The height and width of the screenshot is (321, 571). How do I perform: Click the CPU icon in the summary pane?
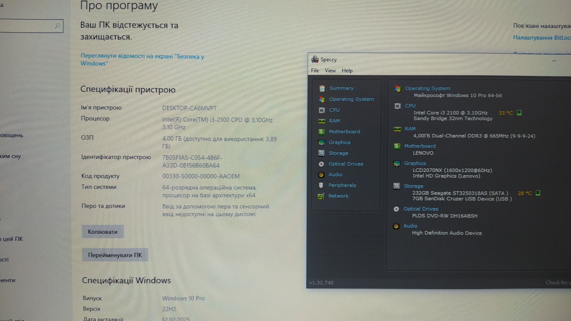tap(397, 106)
